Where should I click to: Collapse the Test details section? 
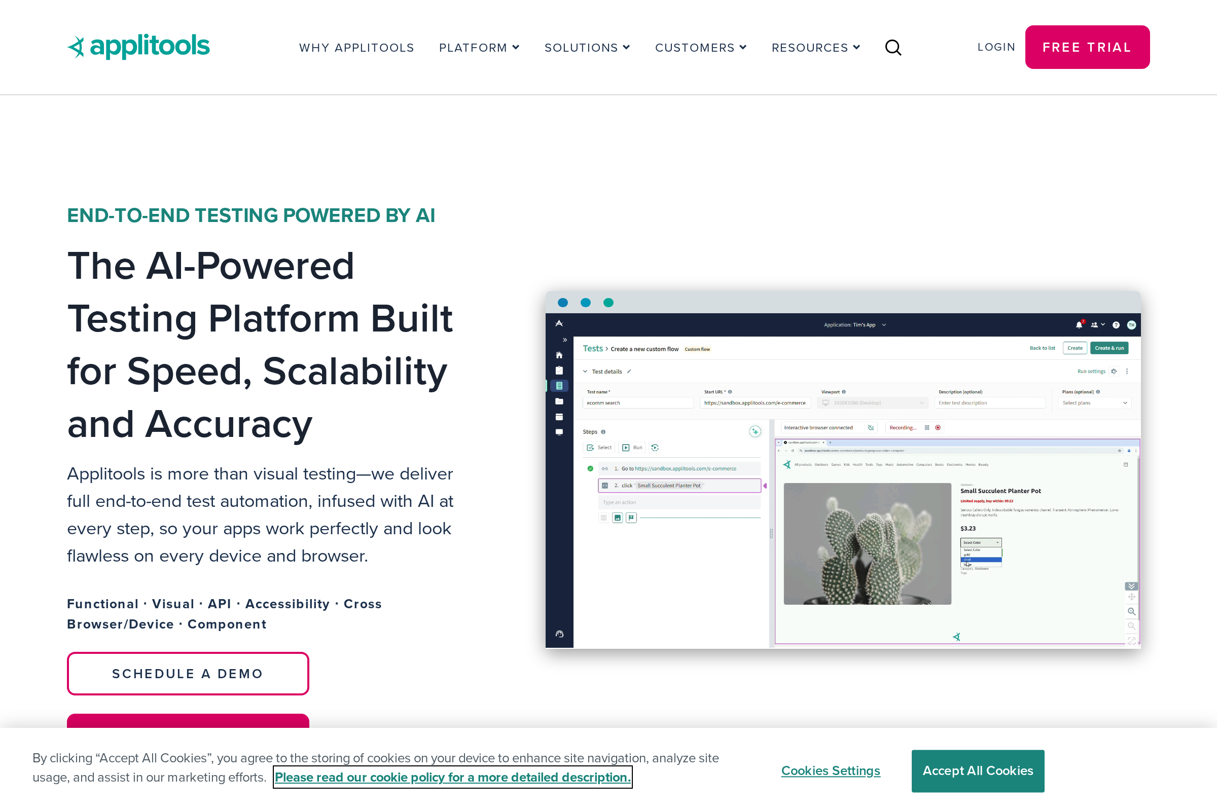pyautogui.click(x=585, y=372)
